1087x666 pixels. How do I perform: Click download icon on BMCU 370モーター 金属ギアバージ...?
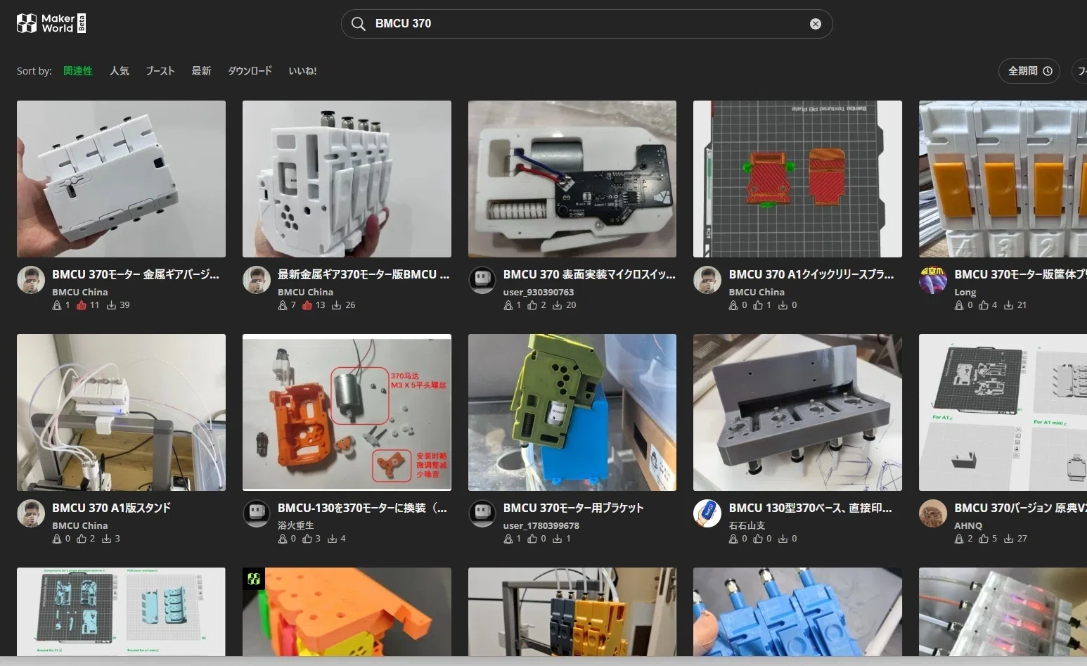[x=111, y=305]
